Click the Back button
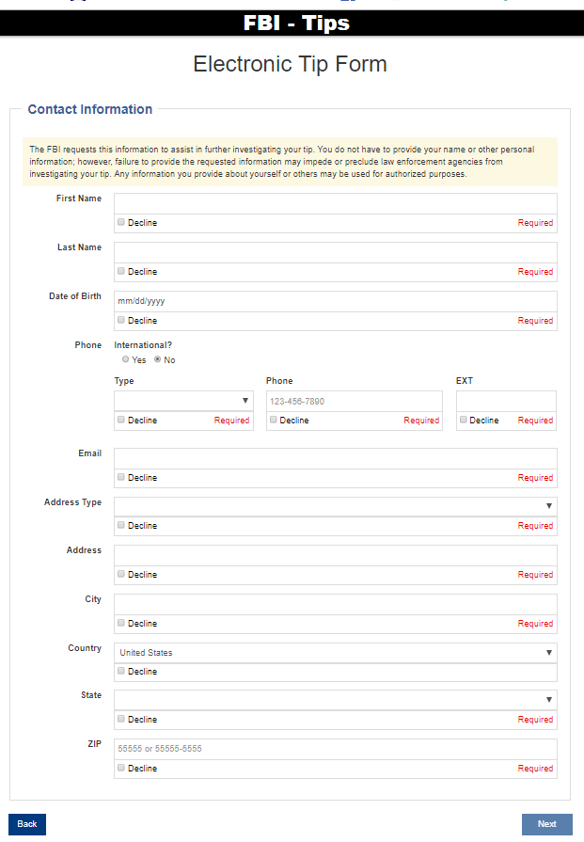Viewport: 584px width, 842px height. click(x=27, y=824)
